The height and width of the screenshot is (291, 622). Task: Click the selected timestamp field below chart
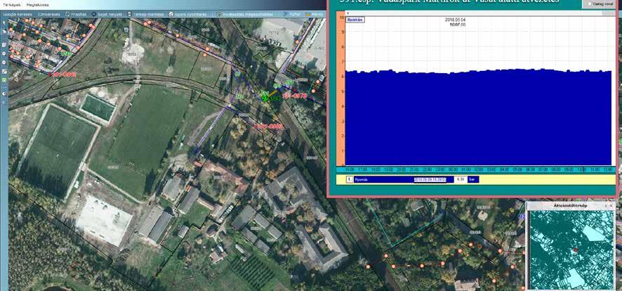[430, 179]
